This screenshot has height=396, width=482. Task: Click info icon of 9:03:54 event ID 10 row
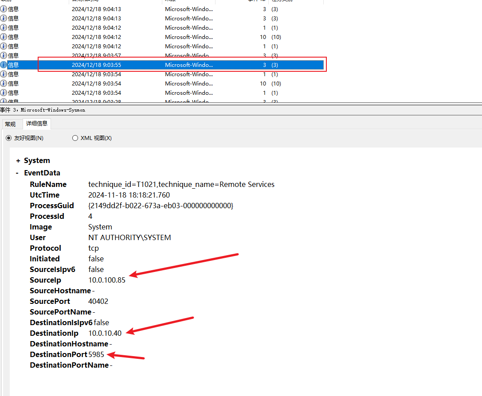4,84
